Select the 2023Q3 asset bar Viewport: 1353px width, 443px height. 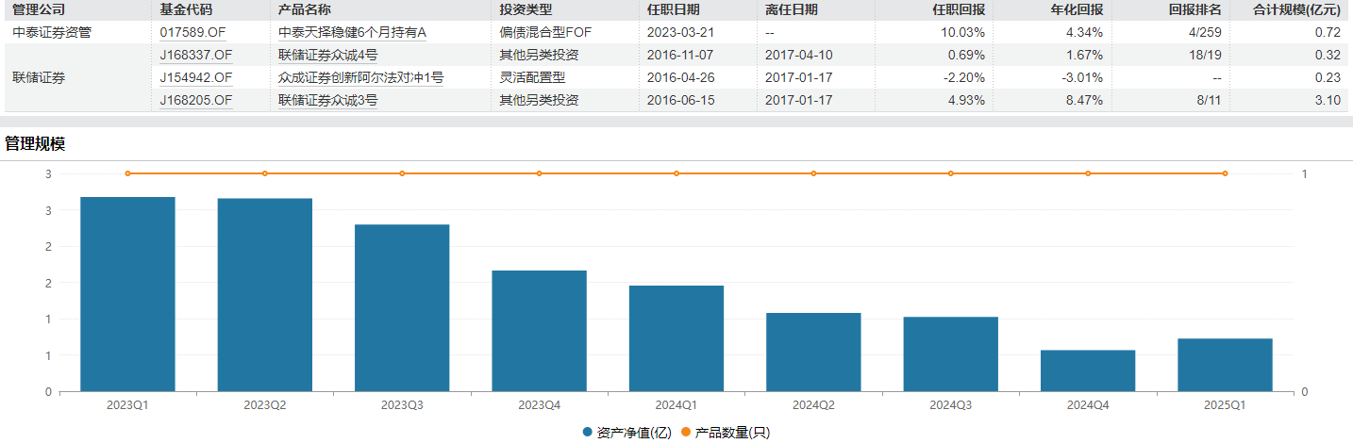tap(402, 308)
